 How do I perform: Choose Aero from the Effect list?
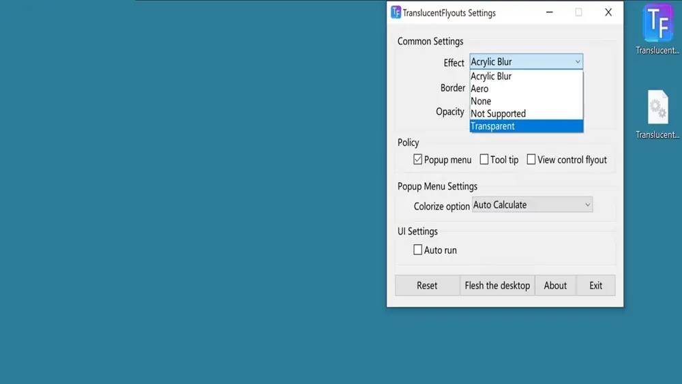click(527, 89)
